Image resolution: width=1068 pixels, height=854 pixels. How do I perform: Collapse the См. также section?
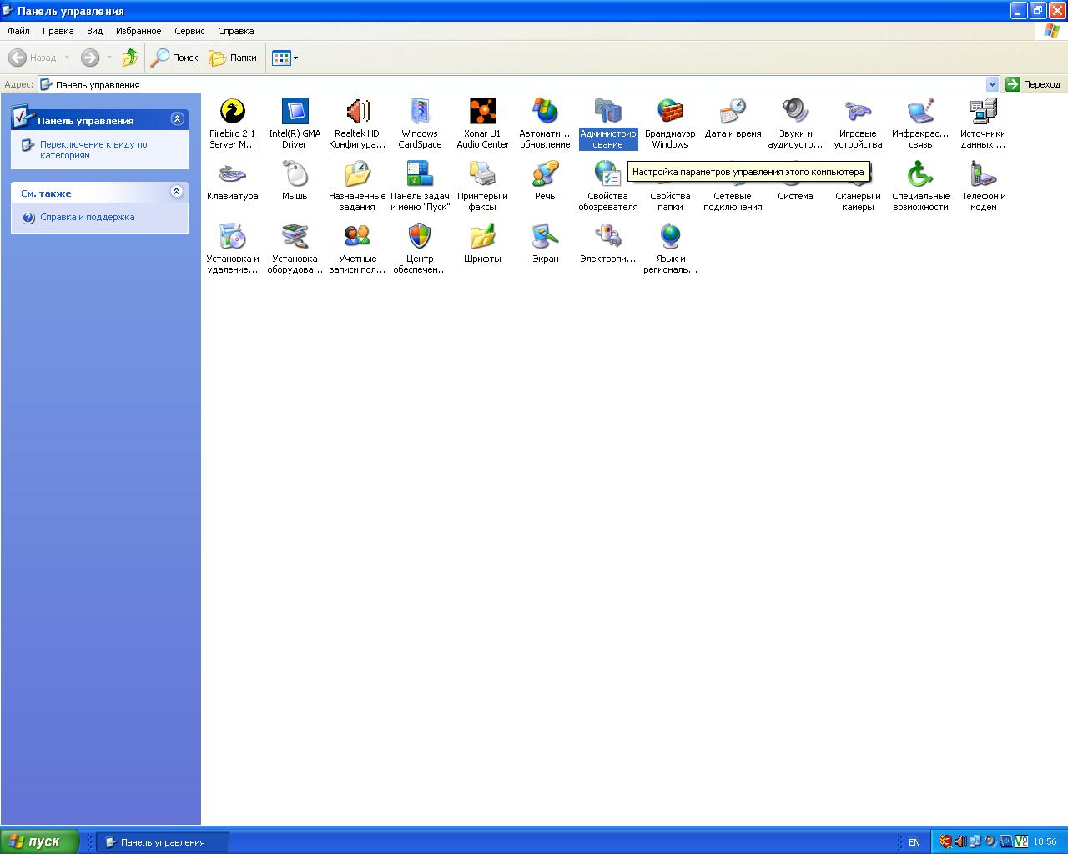(177, 192)
